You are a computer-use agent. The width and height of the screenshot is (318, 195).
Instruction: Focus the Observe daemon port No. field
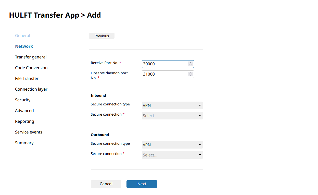164,74
